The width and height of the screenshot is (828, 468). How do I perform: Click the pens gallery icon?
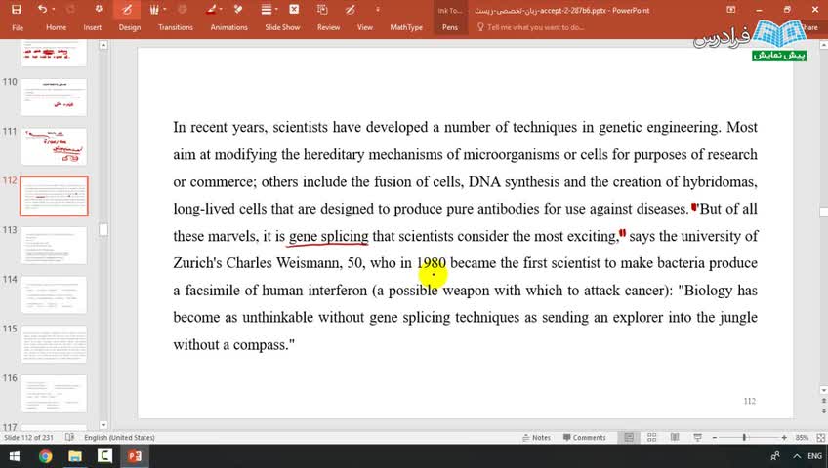pos(154,9)
